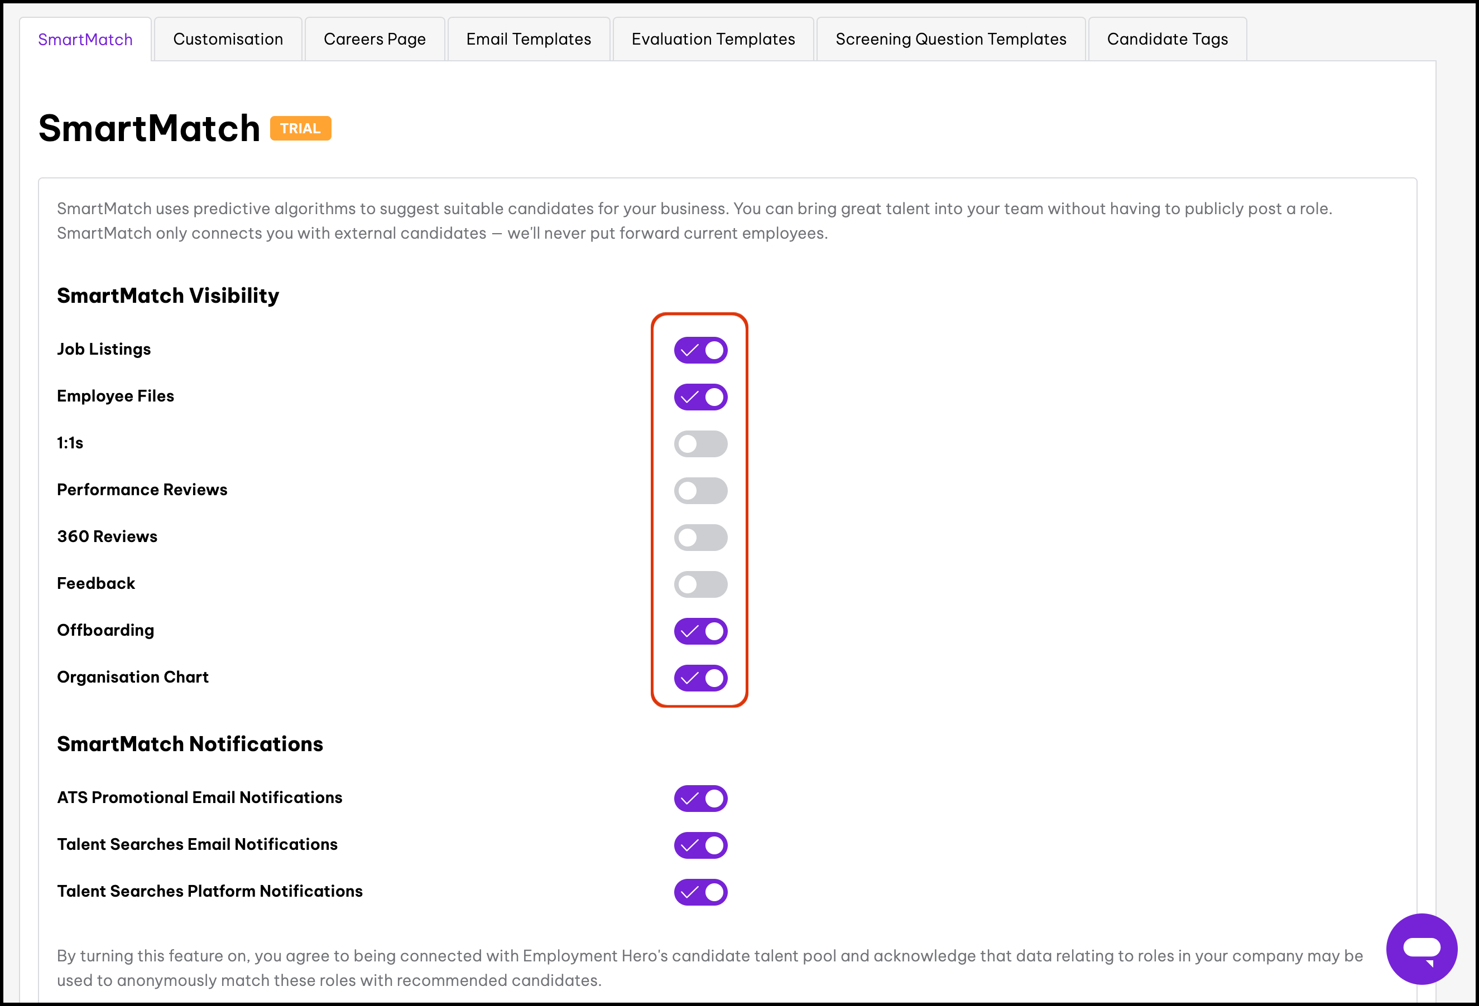Click the orange TRIAL badge
Screen dimensions: 1479x1006
click(300, 128)
